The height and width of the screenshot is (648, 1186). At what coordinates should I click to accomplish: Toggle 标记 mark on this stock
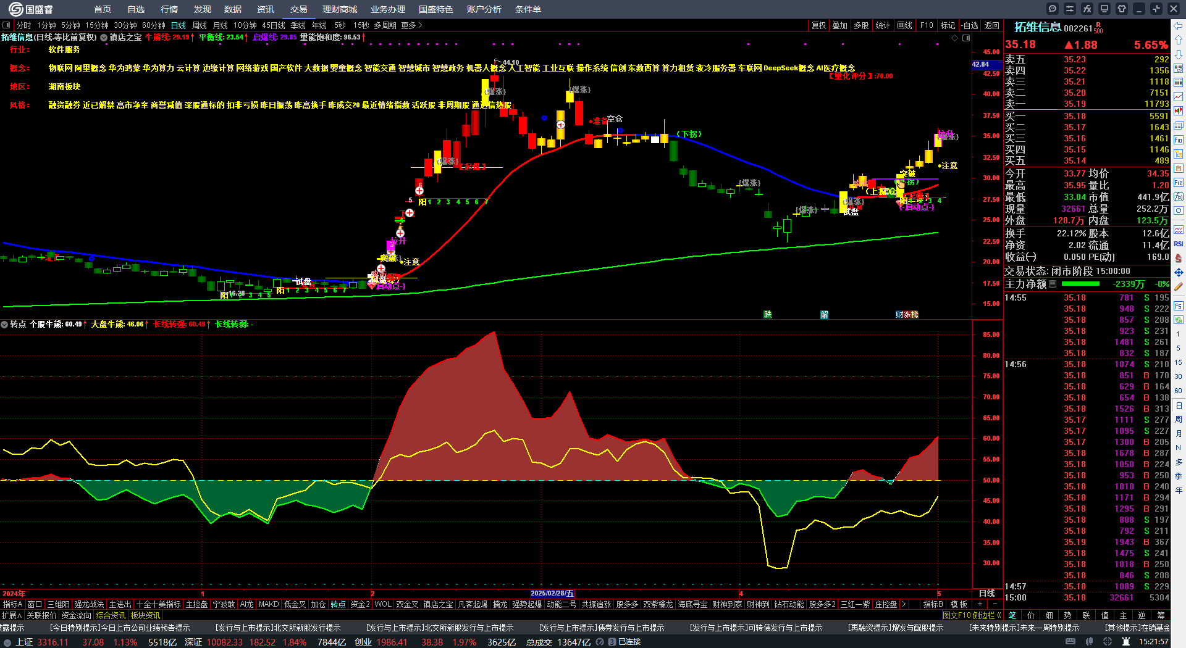point(948,25)
